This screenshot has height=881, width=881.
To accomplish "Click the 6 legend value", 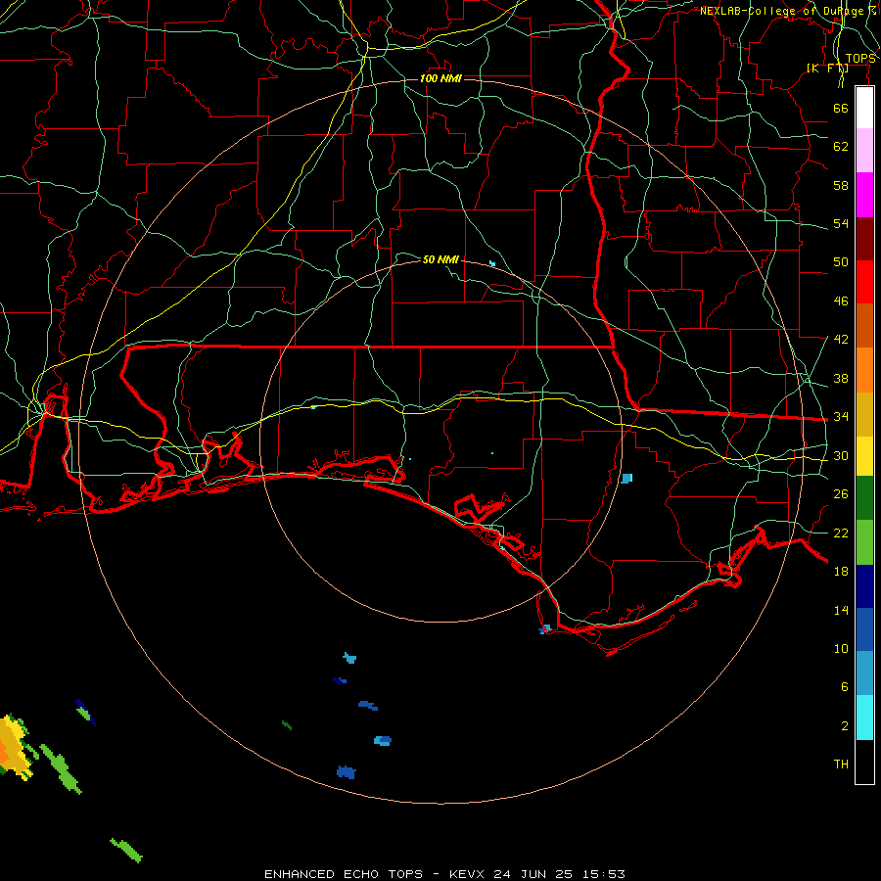I will tap(844, 687).
